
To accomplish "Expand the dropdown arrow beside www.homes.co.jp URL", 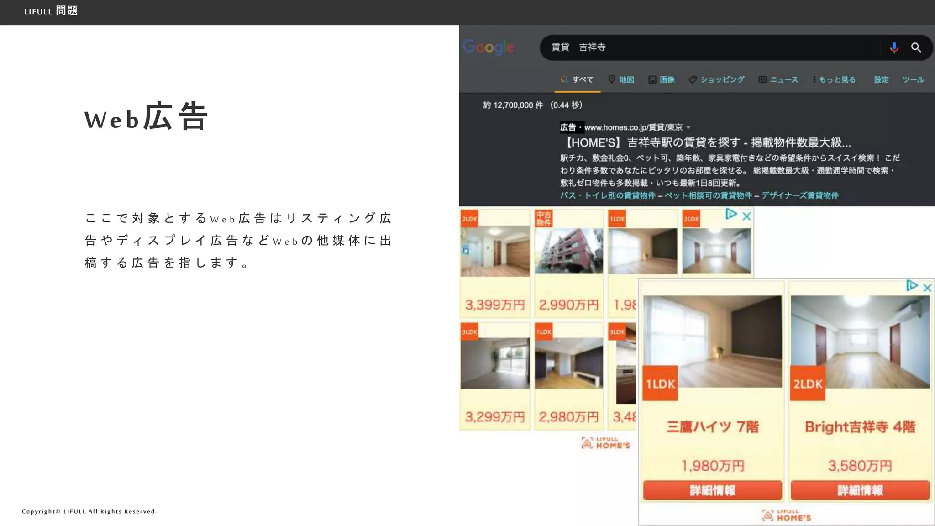I will click(x=688, y=127).
